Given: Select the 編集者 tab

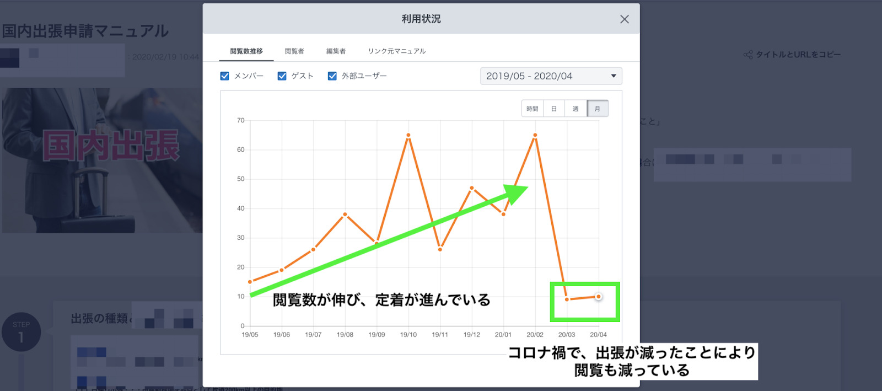Looking at the screenshot, I should tap(336, 51).
